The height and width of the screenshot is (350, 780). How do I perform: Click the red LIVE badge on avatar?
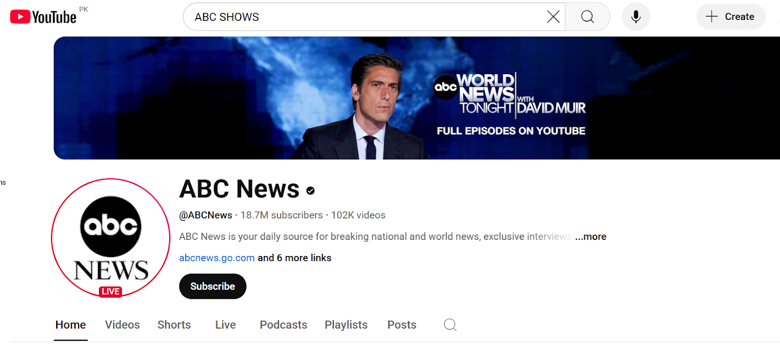pyautogui.click(x=110, y=292)
